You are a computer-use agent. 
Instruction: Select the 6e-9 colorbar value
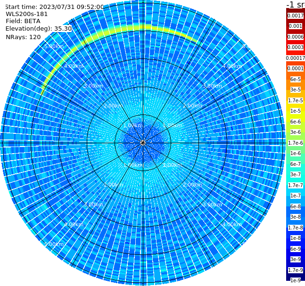click(296, 249)
